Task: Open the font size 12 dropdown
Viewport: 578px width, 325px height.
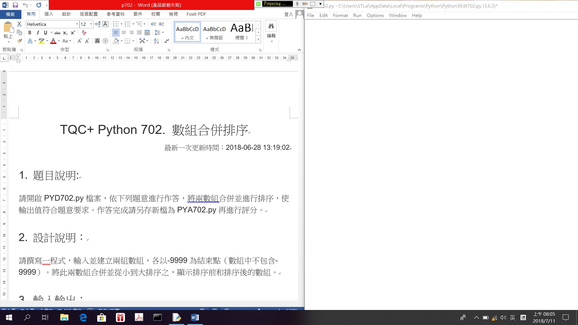Action: pos(91,24)
